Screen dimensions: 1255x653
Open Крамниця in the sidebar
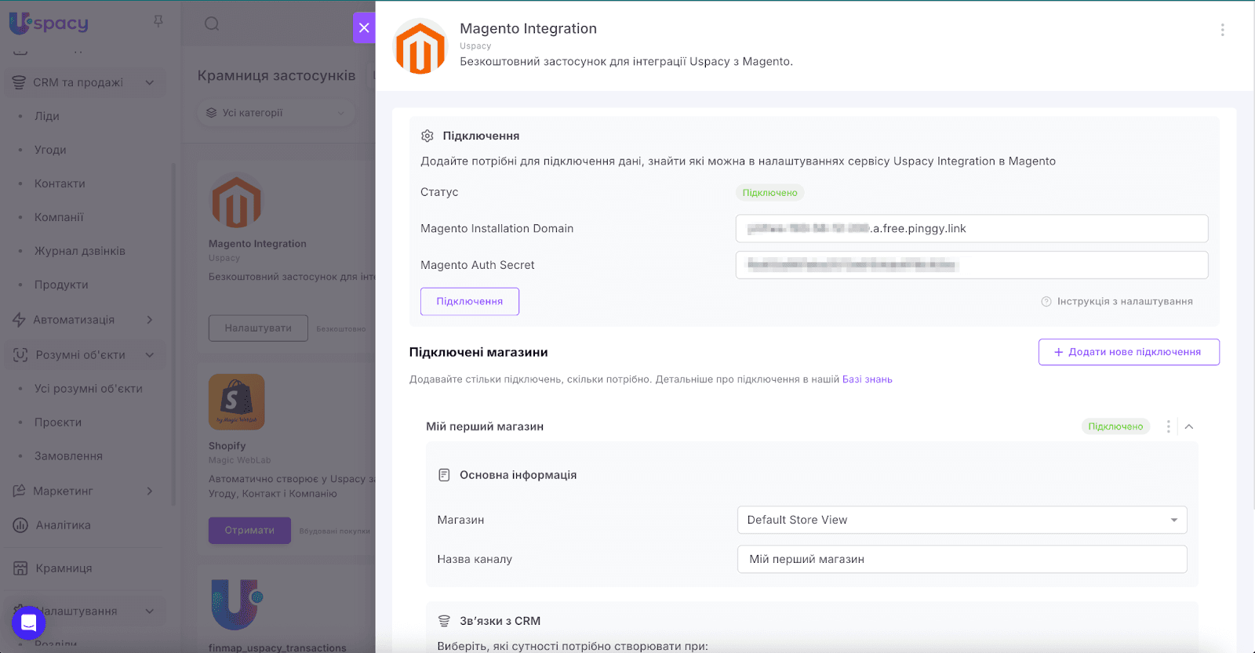[x=64, y=568]
